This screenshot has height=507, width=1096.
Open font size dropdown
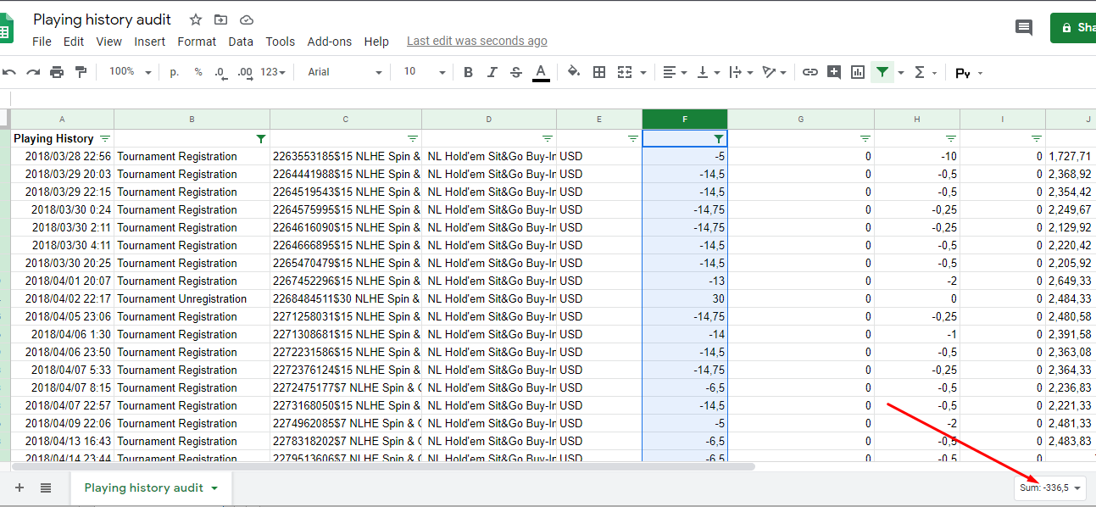click(424, 72)
